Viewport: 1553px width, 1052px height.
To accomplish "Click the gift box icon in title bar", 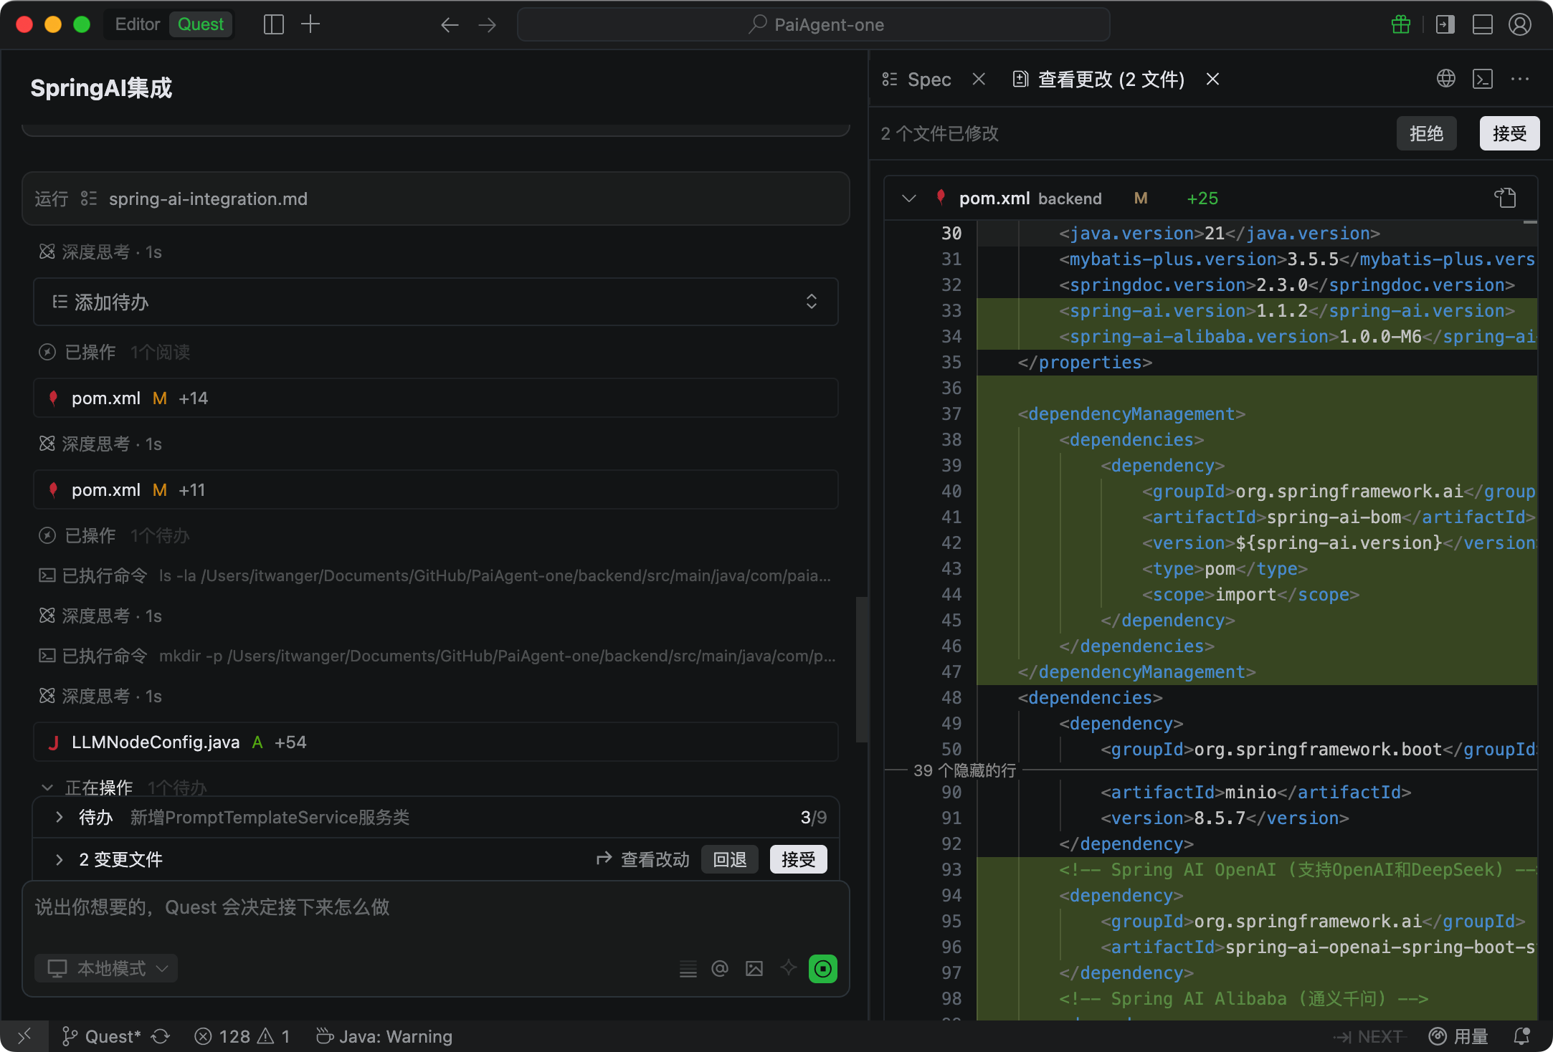I will [1400, 24].
